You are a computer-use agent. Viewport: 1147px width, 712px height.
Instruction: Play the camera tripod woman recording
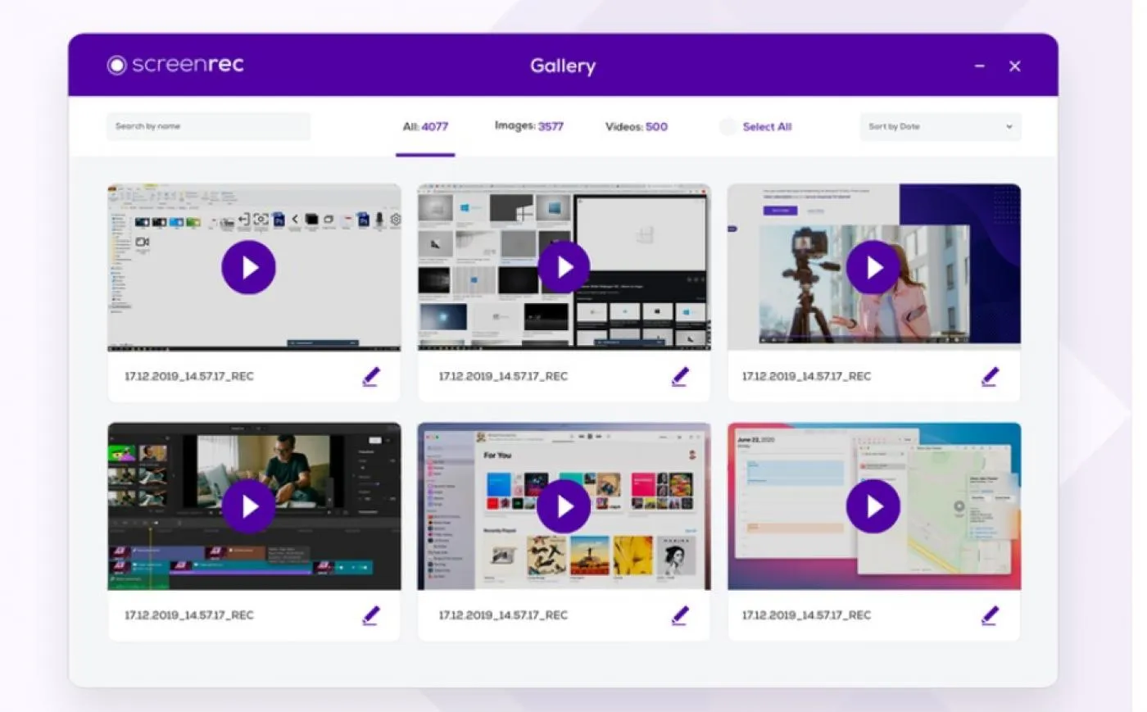pyautogui.click(x=873, y=267)
